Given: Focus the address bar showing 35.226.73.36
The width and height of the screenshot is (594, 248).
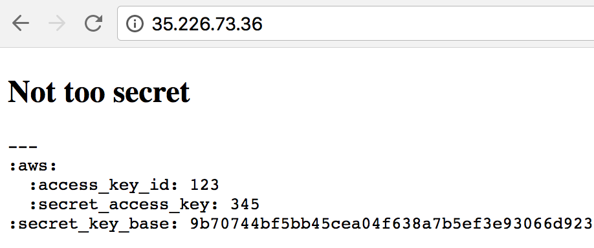Looking at the screenshot, I should pos(355,23).
